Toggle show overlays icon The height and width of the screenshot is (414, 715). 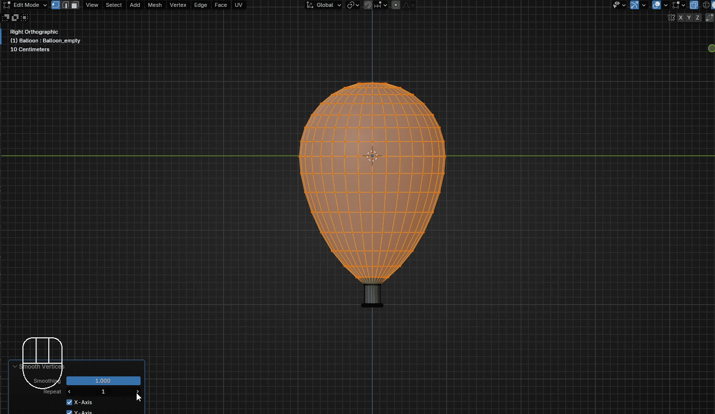click(656, 5)
